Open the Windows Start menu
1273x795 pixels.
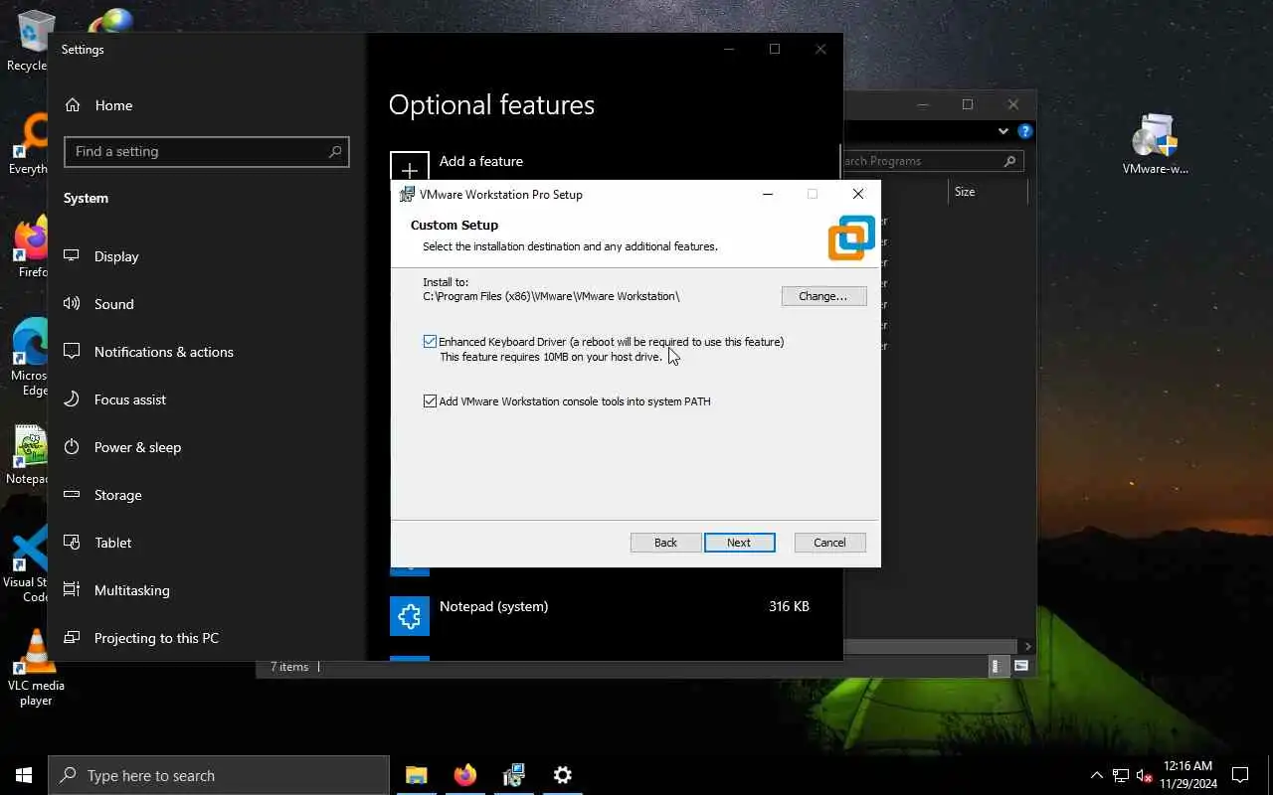click(x=24, y=775)
